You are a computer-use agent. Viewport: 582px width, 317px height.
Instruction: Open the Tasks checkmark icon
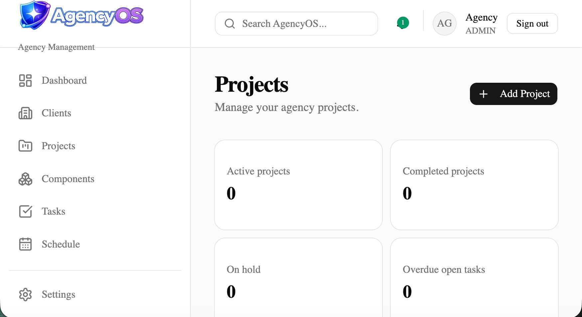tap(25, 211)
